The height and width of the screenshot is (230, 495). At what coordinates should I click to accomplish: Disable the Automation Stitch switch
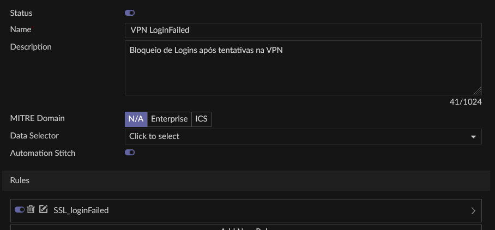130,153
